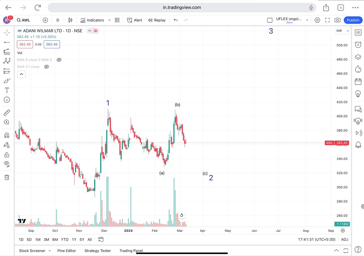This screenshot has width=364, height=256.
Task: Select the 1M time range
Action: coord(38,239)
